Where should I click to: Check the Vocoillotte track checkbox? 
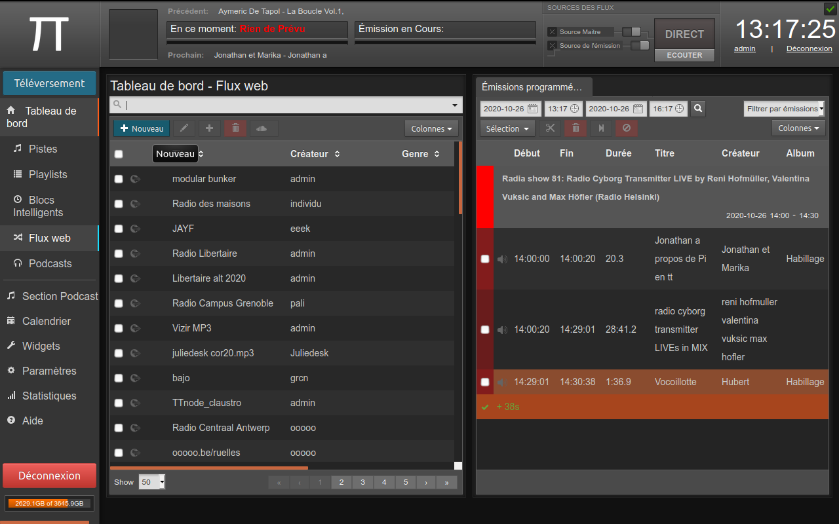point(485,382)
